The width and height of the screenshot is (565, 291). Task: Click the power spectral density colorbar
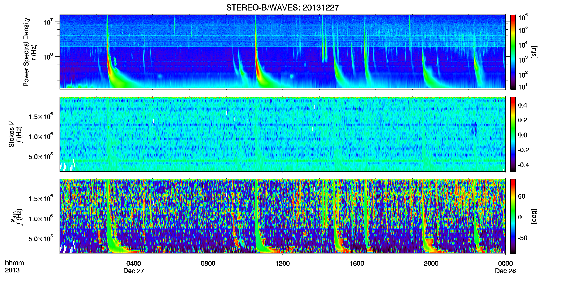pyautogui.click(x=513, y=52)
